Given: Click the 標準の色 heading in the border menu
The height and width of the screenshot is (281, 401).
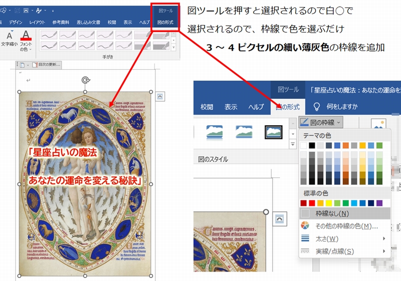Looking at the screenshot, I should click(316, 193).
